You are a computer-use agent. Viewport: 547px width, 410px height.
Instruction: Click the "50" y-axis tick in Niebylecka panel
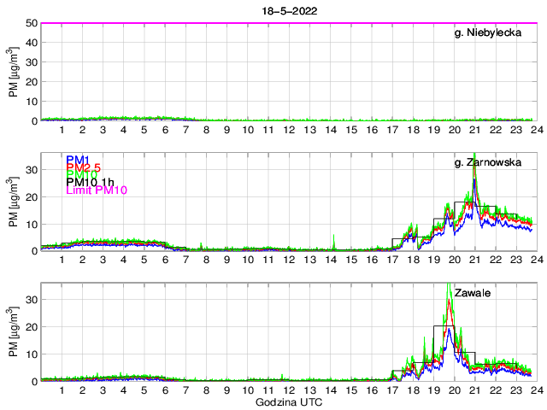[x=32, y=23]
